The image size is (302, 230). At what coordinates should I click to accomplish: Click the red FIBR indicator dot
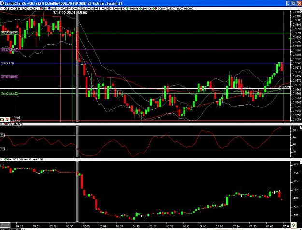(x=41, y=9)
